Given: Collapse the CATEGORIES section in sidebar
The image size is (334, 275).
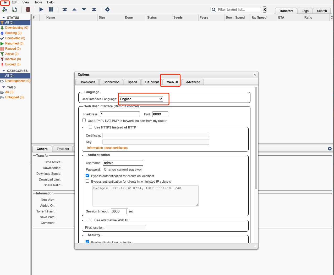Looking at the screenshot, I should (4, 71).
